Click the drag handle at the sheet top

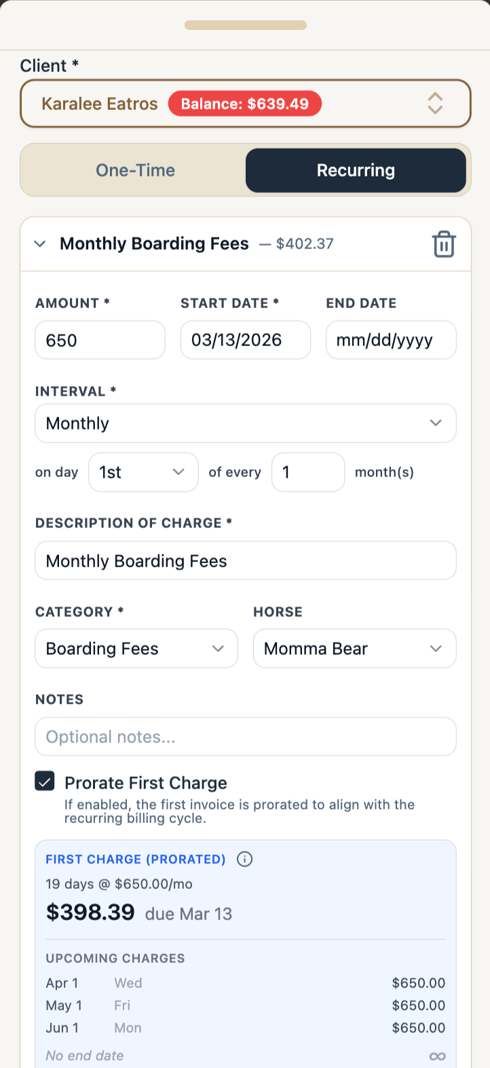[245, 24]
